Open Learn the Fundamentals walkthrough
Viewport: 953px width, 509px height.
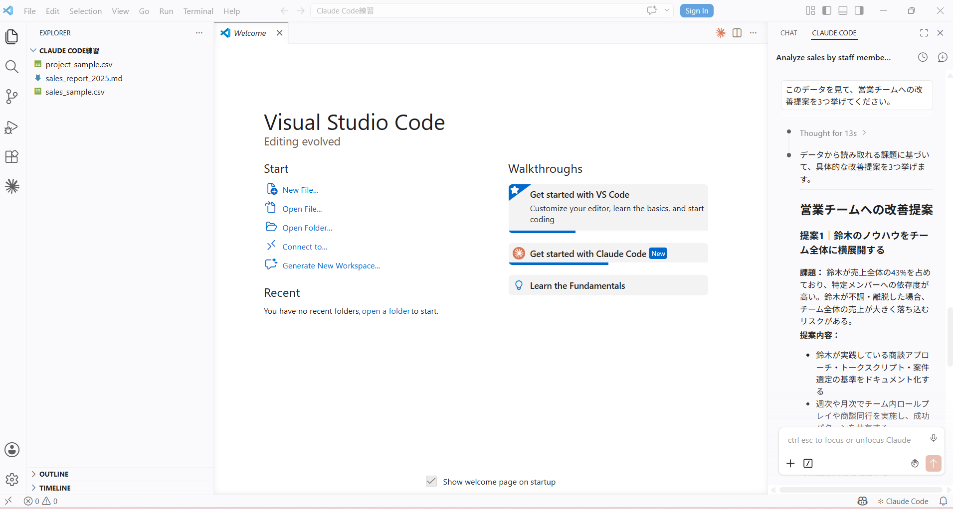(x=608, y=285)
